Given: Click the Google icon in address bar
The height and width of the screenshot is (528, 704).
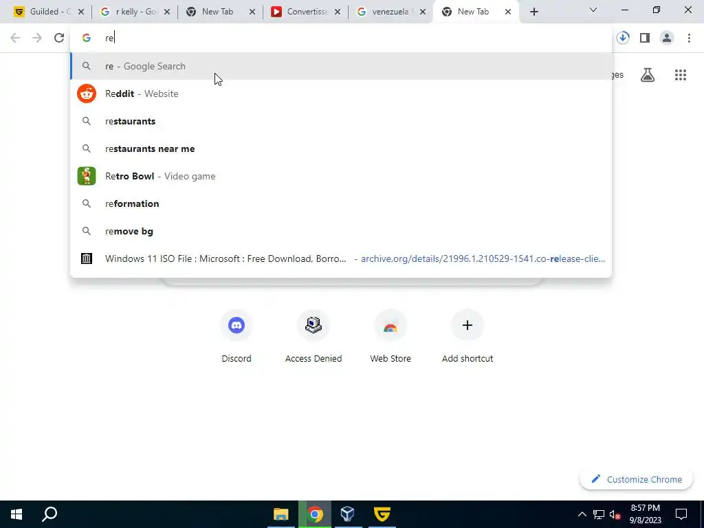Looking at the screenshot, I should click(87, 38).
